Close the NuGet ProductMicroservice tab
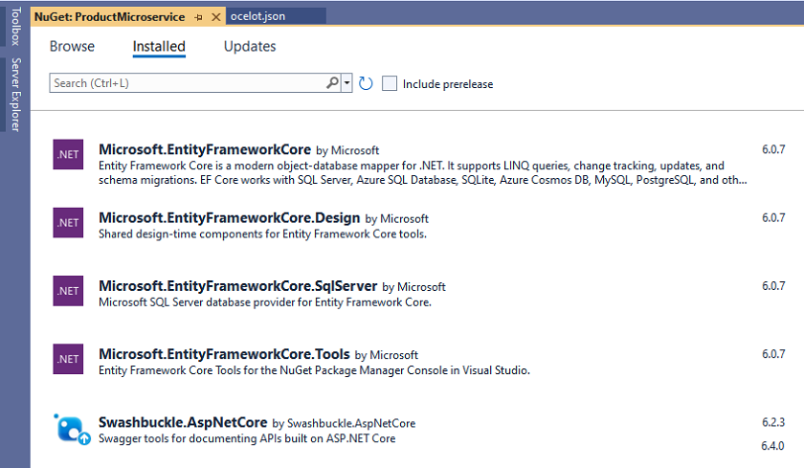 (x=215, y=17)
